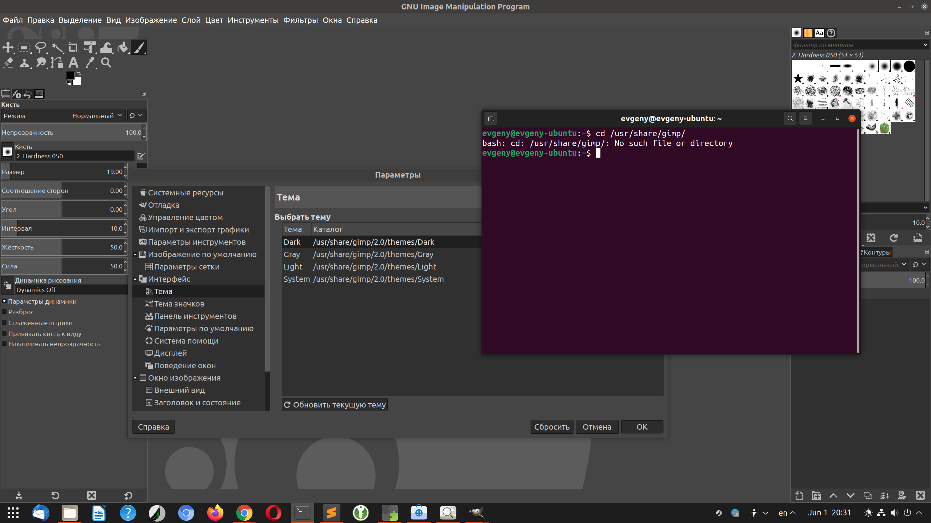Collapse the Окно изображения tree node

tap(135, 378)
